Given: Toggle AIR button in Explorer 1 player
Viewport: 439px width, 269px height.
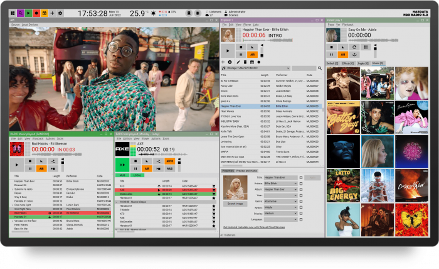Looking at the screenshot, I should (252, 55).
